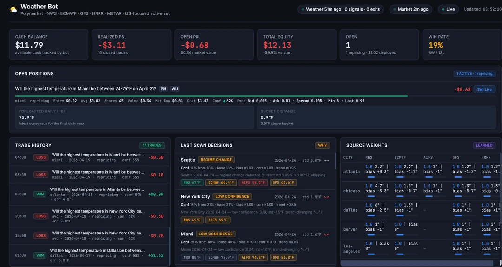Click the Trade History vertical scrollbar
The width and height of the screenshot is (502, 267).
[x=169, y=246]
